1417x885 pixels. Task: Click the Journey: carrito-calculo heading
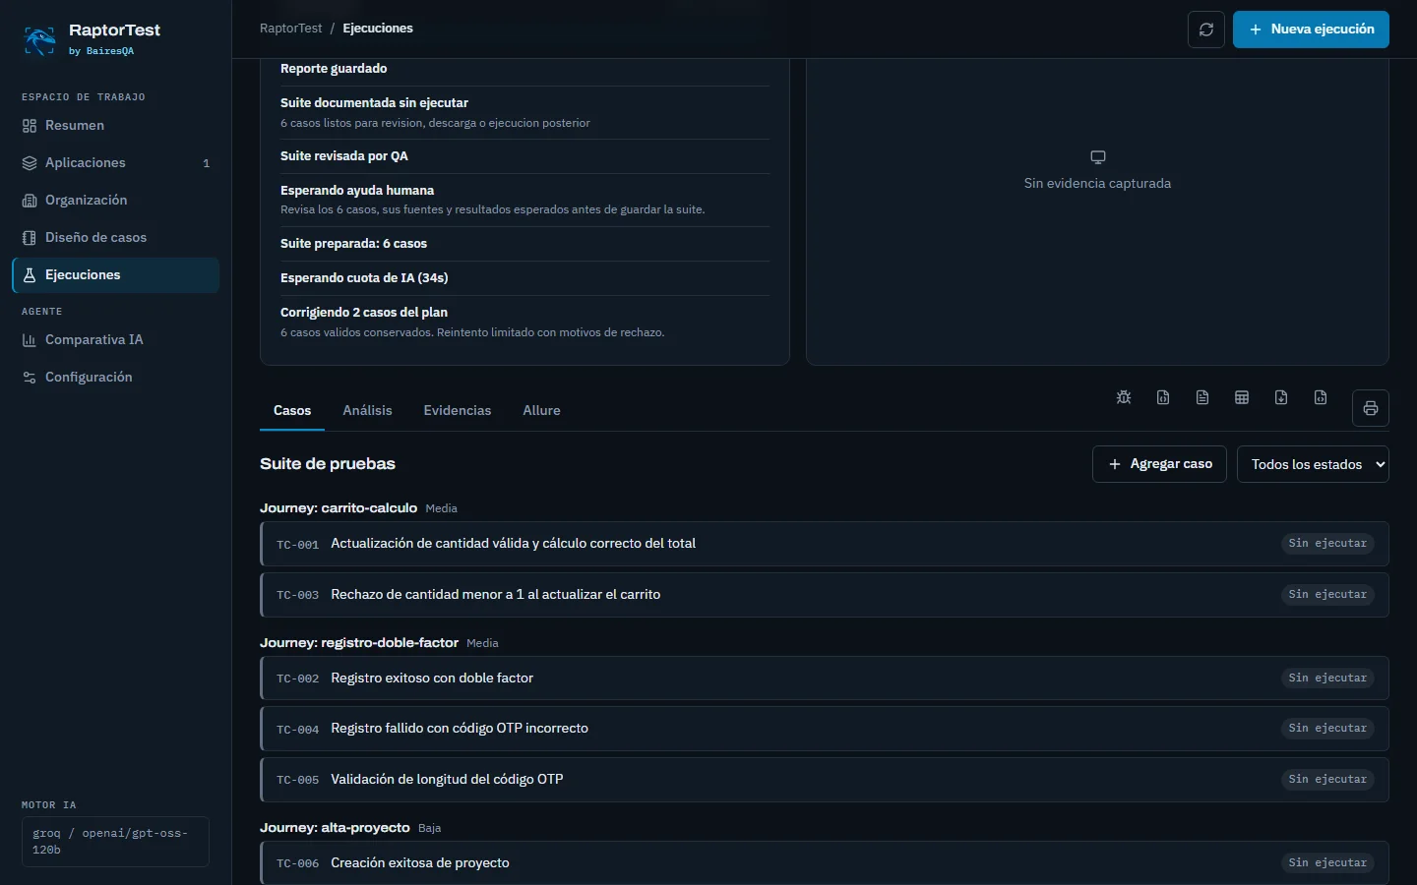(339, 508)
